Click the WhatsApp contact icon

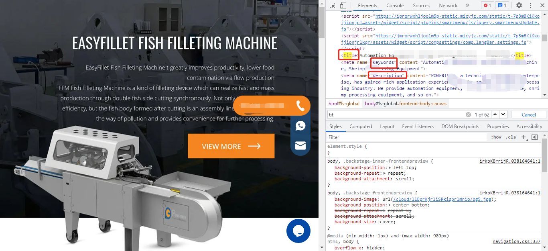pyautogui.click(x=300, y=126)
